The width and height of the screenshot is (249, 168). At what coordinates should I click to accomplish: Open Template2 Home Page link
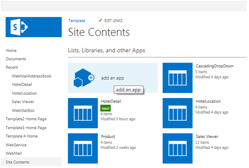[26, 119]
